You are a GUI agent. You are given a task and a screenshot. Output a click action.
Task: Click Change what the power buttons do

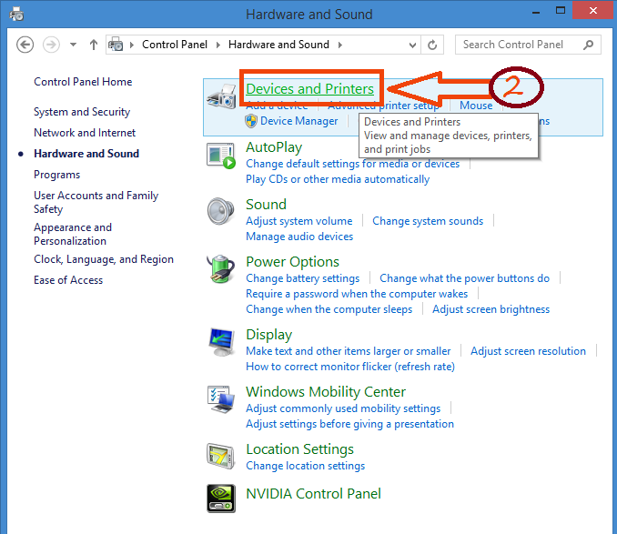[x=464, y=278]
